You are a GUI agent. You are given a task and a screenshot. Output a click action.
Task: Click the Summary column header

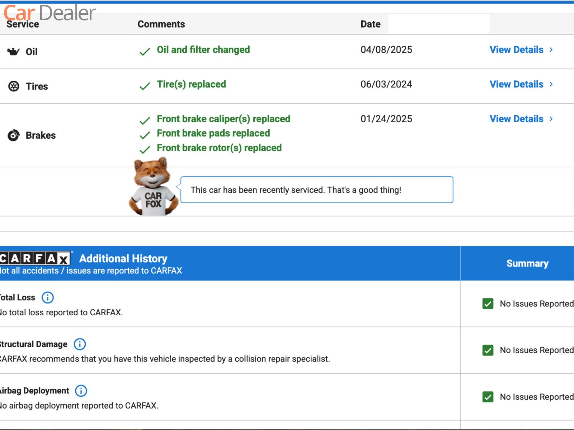click(527, 263)
